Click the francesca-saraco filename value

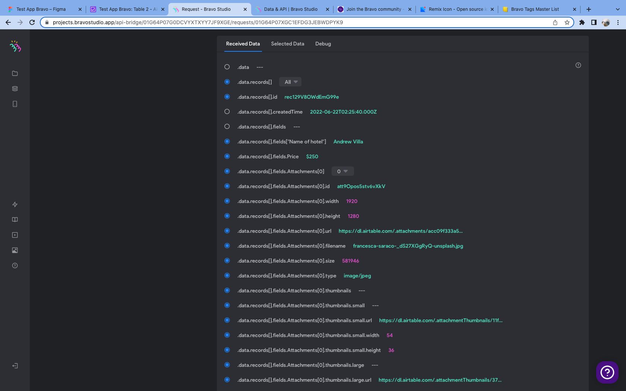click(x=408, y=246)
